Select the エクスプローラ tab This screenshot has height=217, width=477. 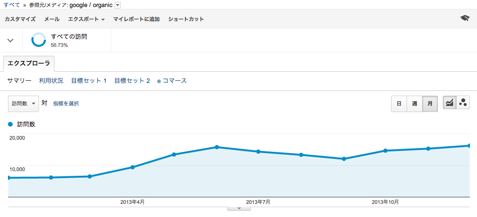[x=29, y=64]
